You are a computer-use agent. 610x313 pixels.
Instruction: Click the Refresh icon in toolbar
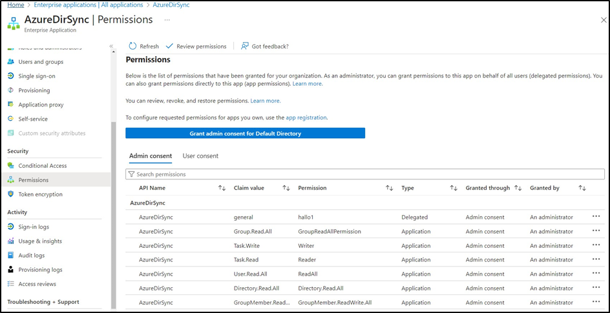132,46
